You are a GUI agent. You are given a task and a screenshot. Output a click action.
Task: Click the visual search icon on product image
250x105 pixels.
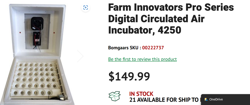tap(85, 8)
